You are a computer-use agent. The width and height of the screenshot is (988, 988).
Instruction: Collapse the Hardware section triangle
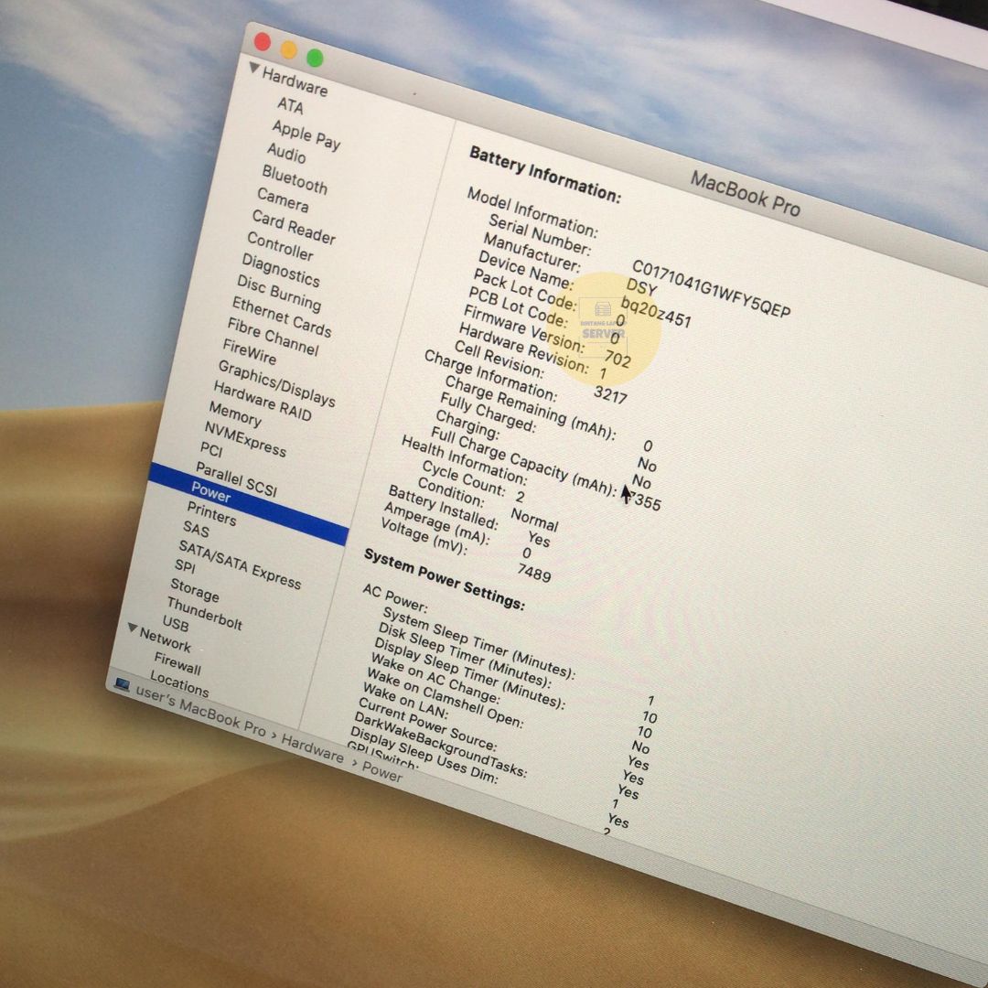pos(254,67)
